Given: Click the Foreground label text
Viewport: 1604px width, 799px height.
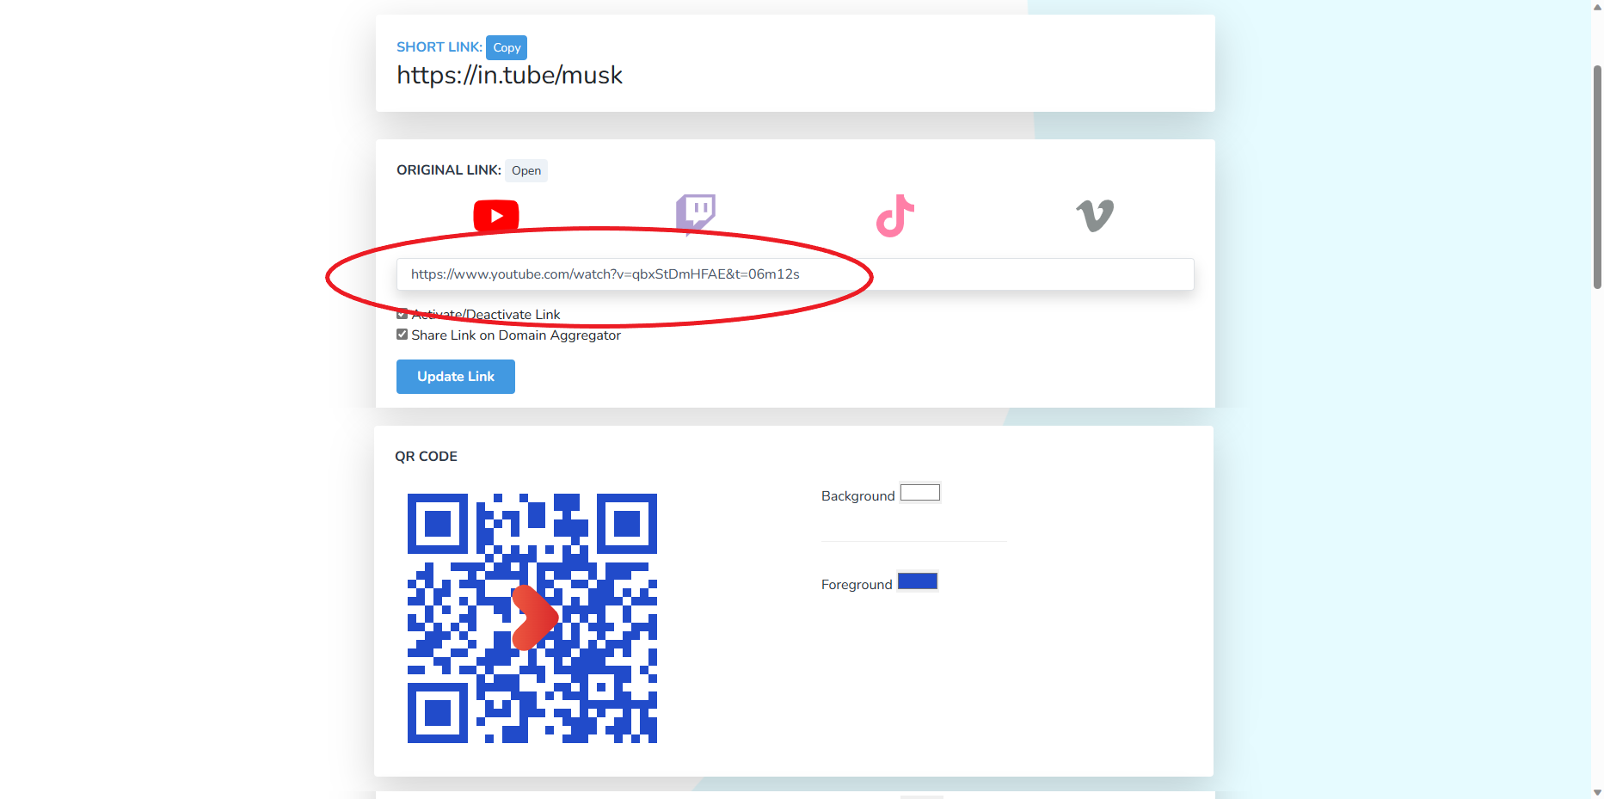Looking at the screenshot, I should [x=857, y=585].
